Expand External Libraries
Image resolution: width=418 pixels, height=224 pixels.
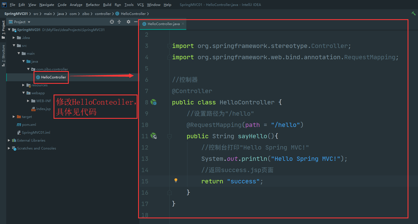pos(9,140)
